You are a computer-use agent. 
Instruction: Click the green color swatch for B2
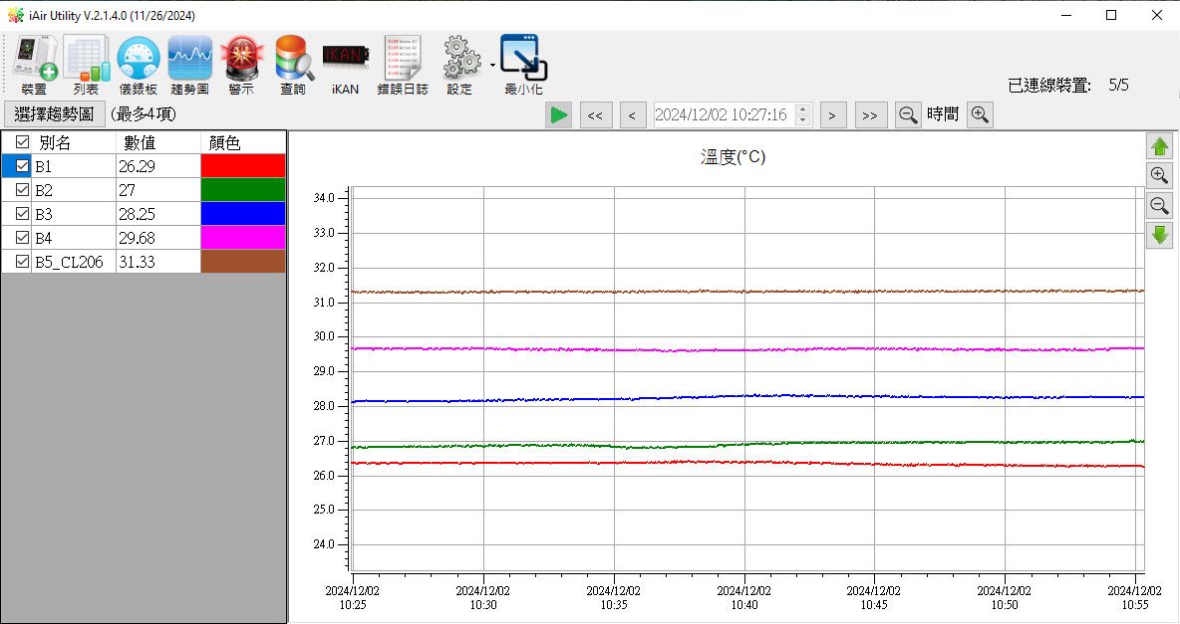click(x=243, y=190)
